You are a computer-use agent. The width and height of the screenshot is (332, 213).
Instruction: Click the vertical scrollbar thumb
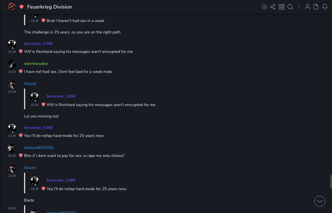click(x=331, y=182)
